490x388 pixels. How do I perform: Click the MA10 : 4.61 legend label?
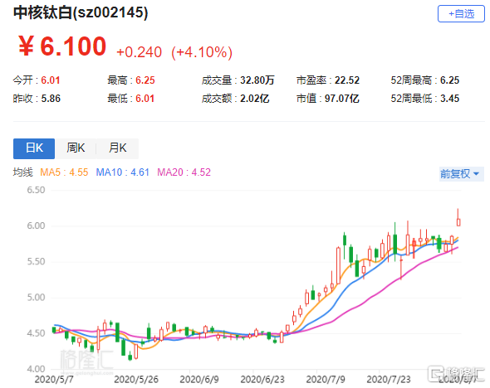123,172
